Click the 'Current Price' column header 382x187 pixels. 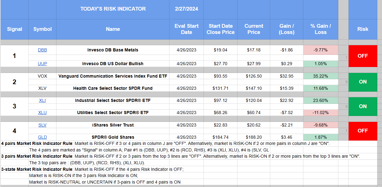254,29
